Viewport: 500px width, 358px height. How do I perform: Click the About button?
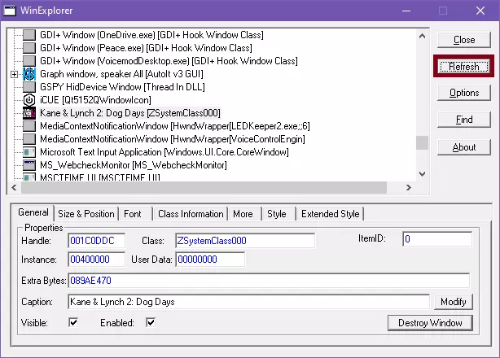(x=464, y=147)
